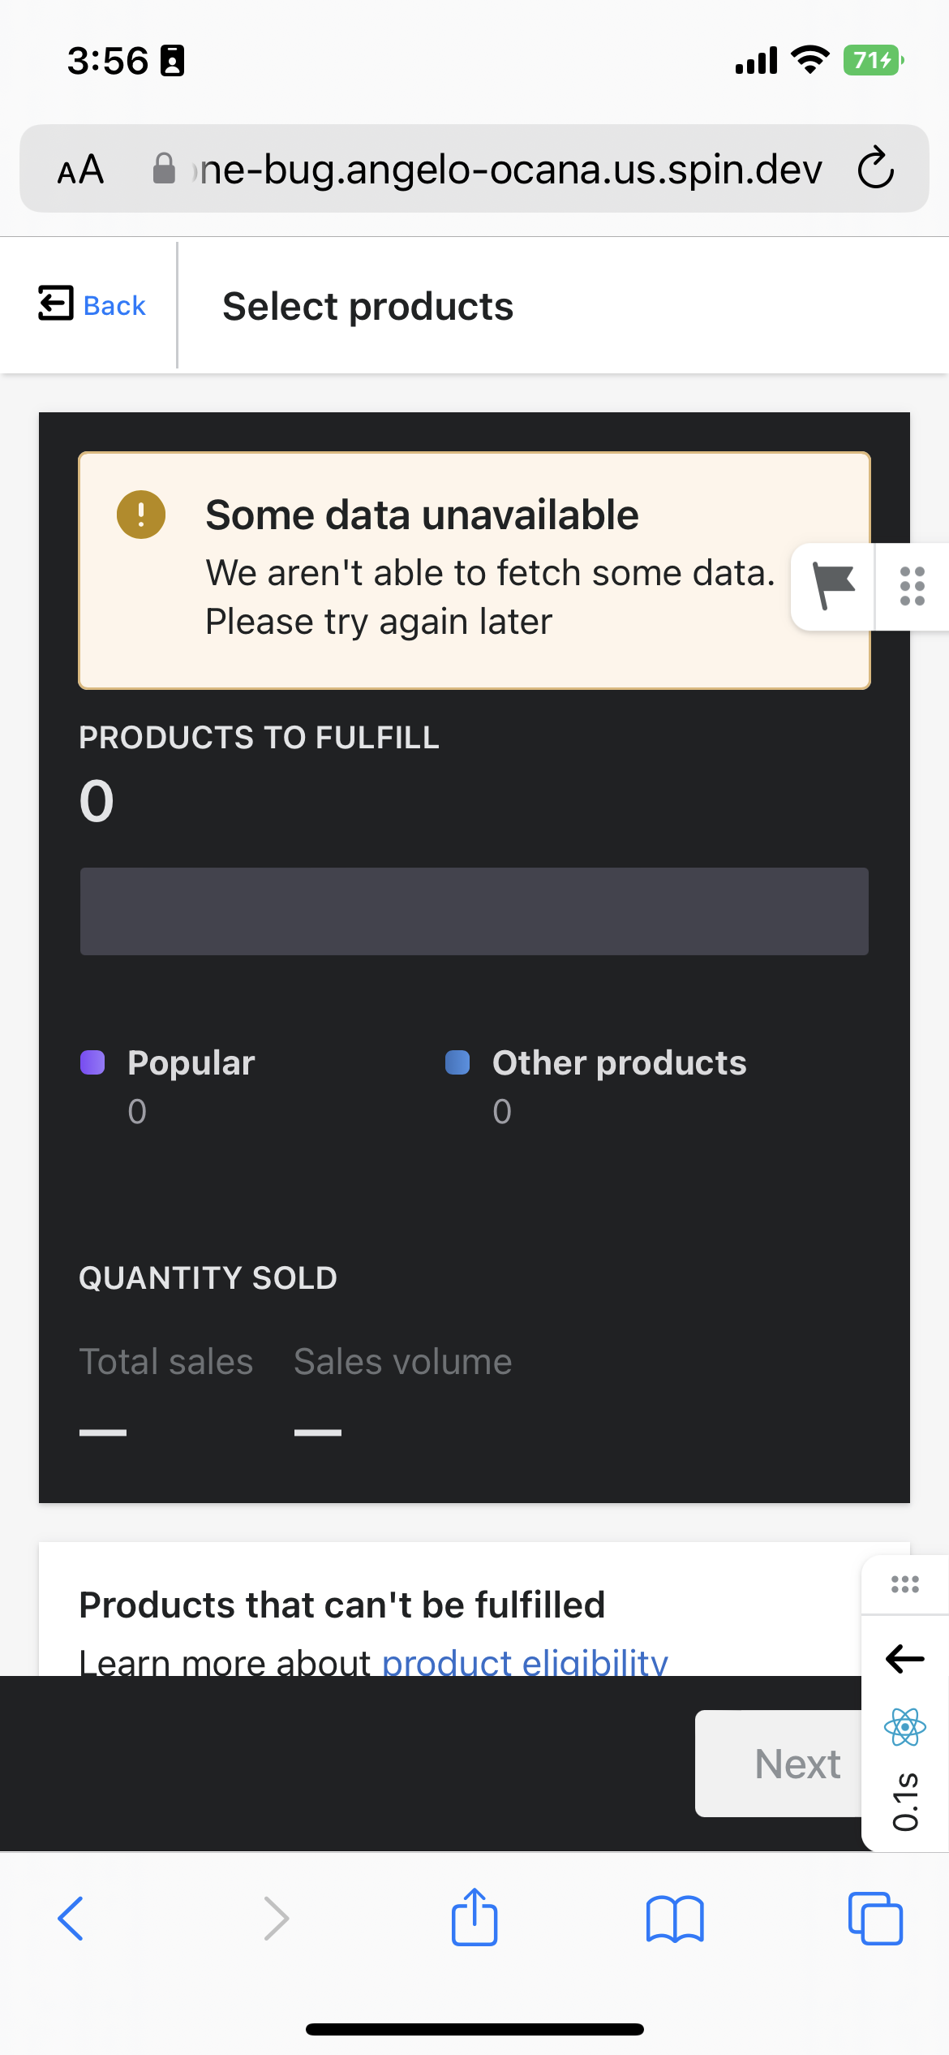Open the six-dot menu above the Next button
Viewport: 949px width, 2055px height.
pyautogui.click(x=903, y=1583)
